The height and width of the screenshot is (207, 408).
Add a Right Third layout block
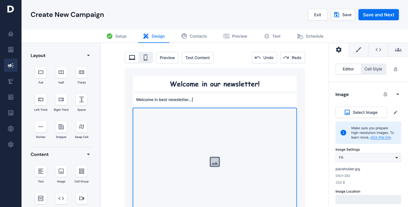point(61,99)
